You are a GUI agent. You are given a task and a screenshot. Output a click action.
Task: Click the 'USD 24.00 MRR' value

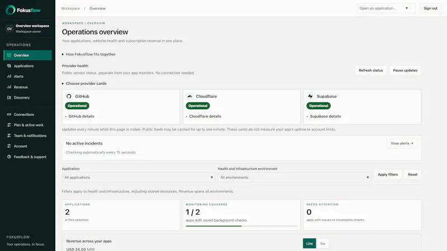80,249
